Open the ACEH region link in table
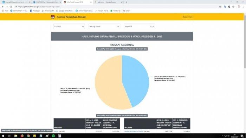 tap(56, 131)
